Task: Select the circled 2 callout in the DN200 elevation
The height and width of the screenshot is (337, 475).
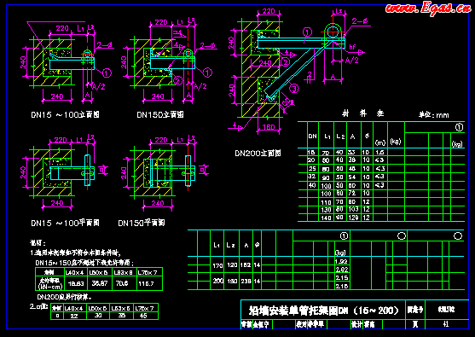Action: tap(285, 62)
